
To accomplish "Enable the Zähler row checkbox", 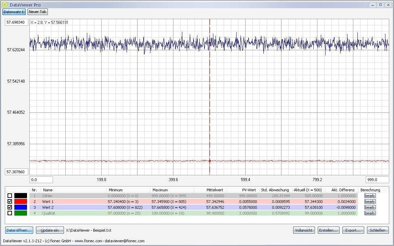I will tap(10, 195).
